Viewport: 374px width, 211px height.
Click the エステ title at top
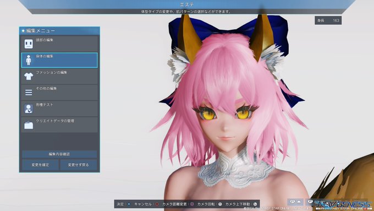187,4
